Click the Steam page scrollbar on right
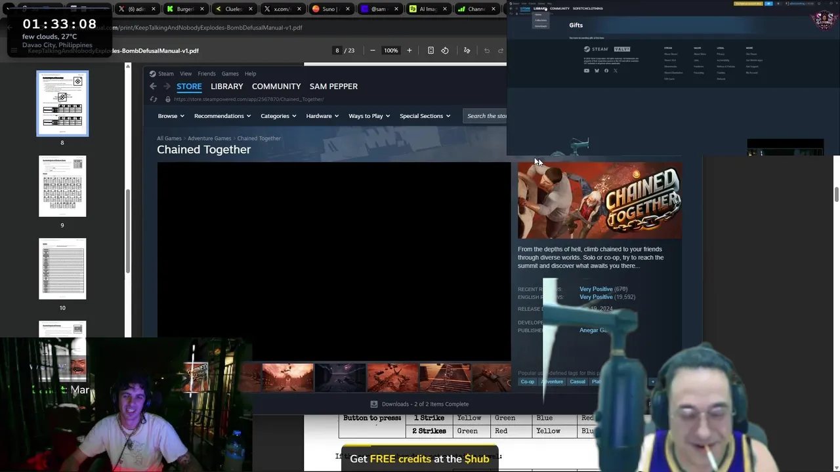 836,195
